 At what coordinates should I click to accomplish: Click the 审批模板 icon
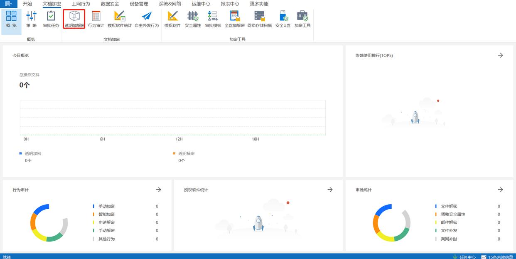pyautogui.click(x=213, y=20)
